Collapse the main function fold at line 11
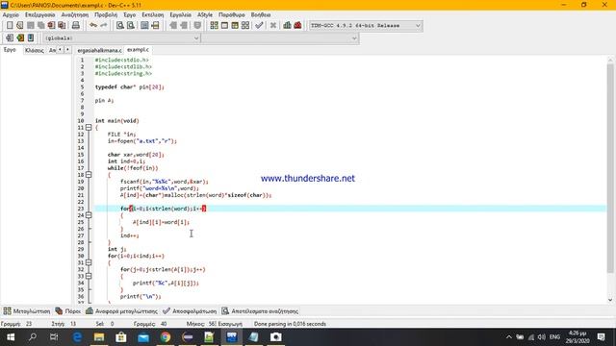Image resolution: width=616 pixels, height=346 pixels. click(89, 128)
